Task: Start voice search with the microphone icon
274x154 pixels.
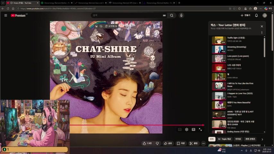Action: (181, 15)
